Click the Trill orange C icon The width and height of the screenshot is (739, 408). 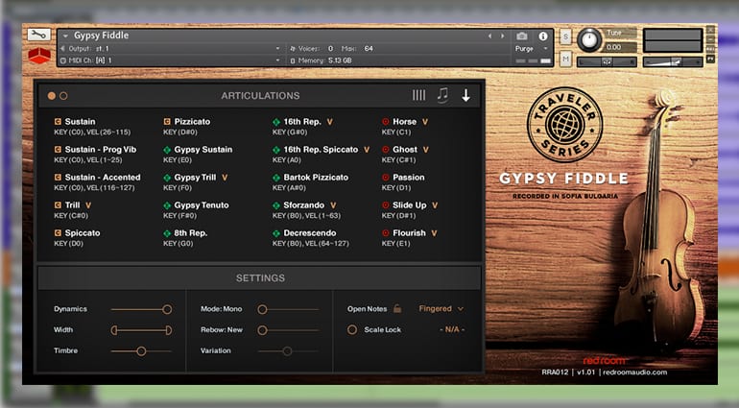click(58, 205)
